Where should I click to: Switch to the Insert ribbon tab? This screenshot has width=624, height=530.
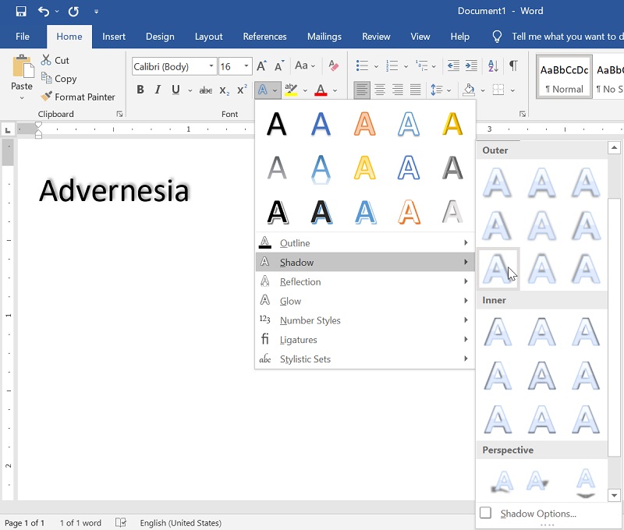pos(114,37)
